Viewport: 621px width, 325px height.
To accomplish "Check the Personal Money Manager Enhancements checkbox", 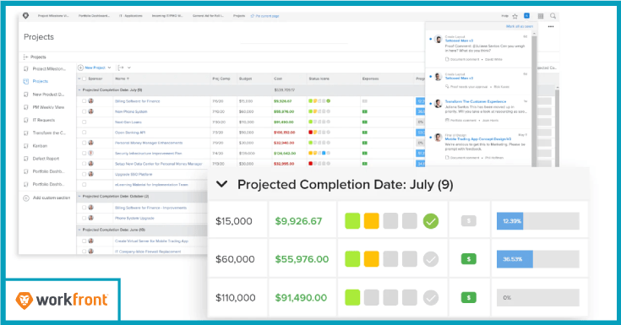I will [x=84, y=143].
